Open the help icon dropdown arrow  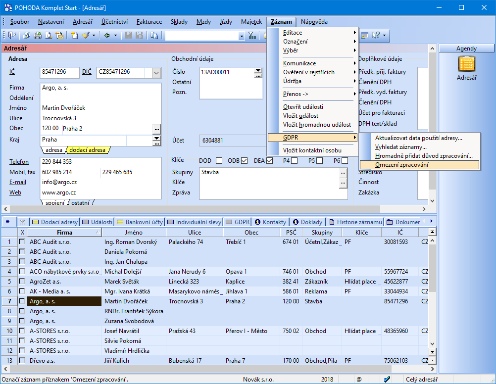pyautogui.click(x=384, y=36)
